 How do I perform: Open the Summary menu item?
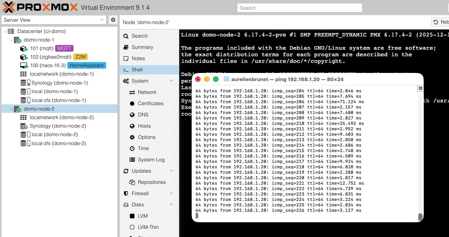(142, 47)
